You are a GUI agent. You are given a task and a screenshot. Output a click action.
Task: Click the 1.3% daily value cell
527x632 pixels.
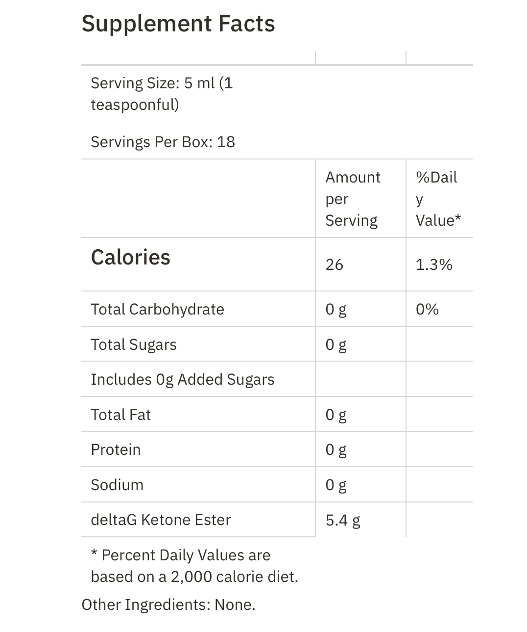[434, 264]
